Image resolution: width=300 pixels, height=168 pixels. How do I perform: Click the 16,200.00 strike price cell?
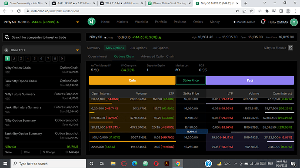pos(191,138)
